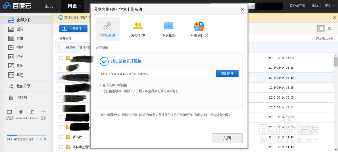Open 客户端下载 link

click(x=297, y=6)
